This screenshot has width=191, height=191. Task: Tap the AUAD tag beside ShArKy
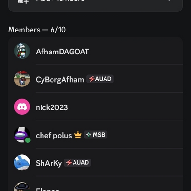[x=77, y=162]
